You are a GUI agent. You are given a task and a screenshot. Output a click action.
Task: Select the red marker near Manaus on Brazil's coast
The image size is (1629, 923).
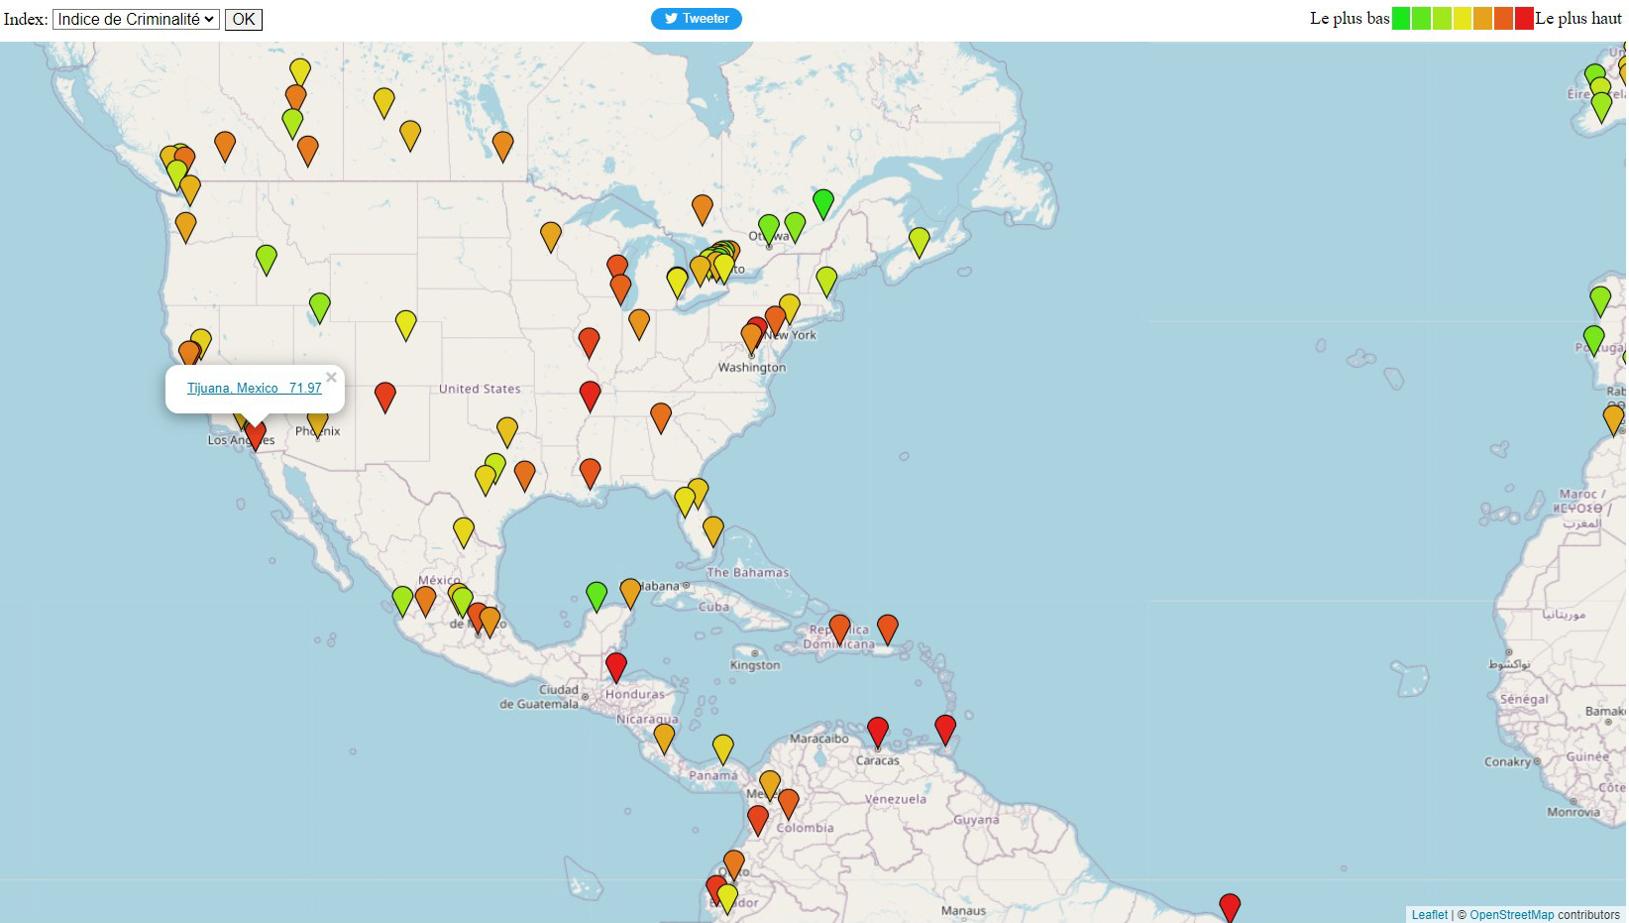pyautogui.click(x=1229, y=906)
